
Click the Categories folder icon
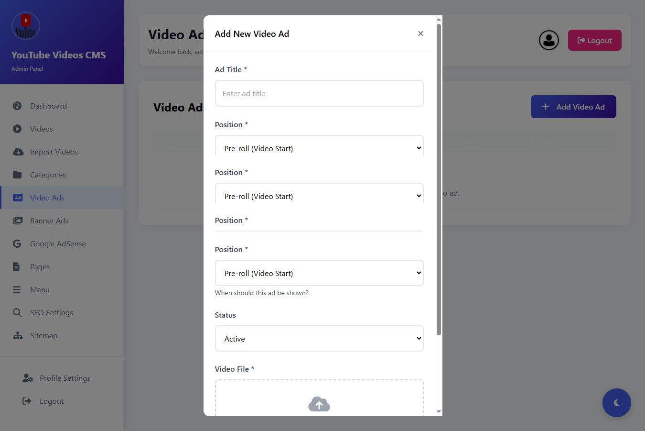17,175
